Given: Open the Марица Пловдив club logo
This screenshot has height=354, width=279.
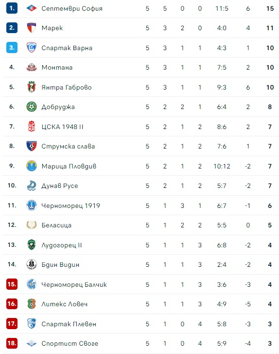Looking at the screenshot, I should click(x=32, y=166).
